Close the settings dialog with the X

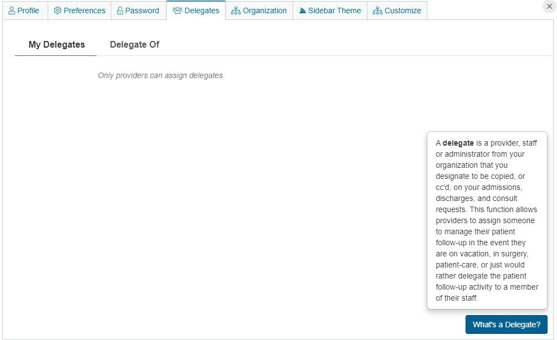[549, 7]
